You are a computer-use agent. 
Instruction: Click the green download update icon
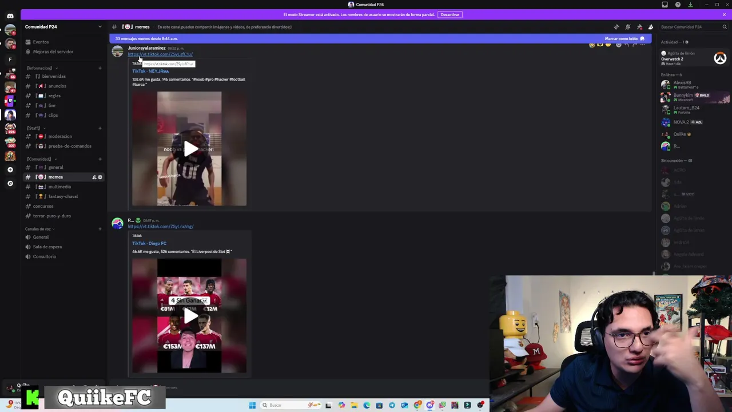pyautogui.click(x=690, y=5)
